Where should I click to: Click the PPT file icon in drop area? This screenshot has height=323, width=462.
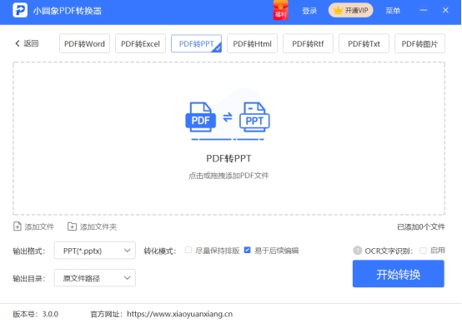coord(254,117)
